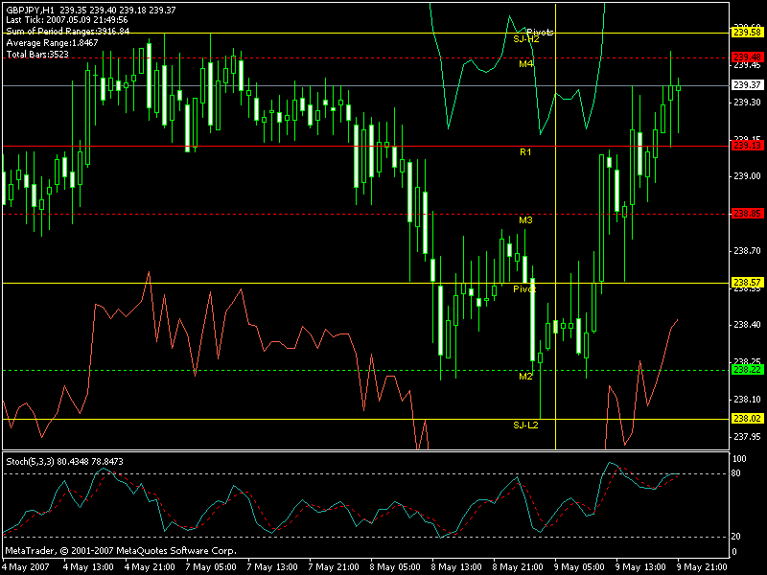
Task: Click the red 239.13 R1 price tag
Action: point(747,146)
